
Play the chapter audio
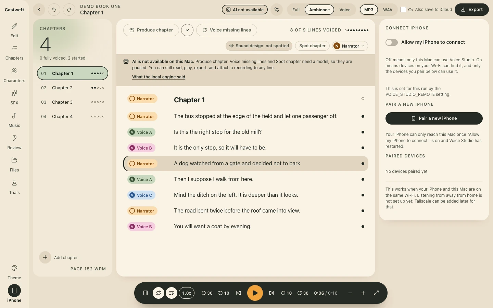255,293
